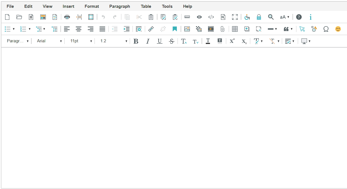Click the teal arrow cursor select tool

[302, 29]
